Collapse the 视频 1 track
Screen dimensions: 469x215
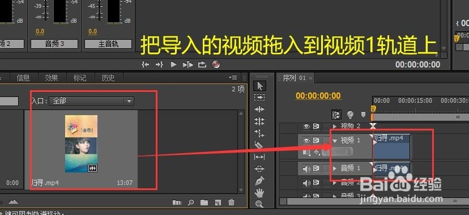click(x=335, y=141)
